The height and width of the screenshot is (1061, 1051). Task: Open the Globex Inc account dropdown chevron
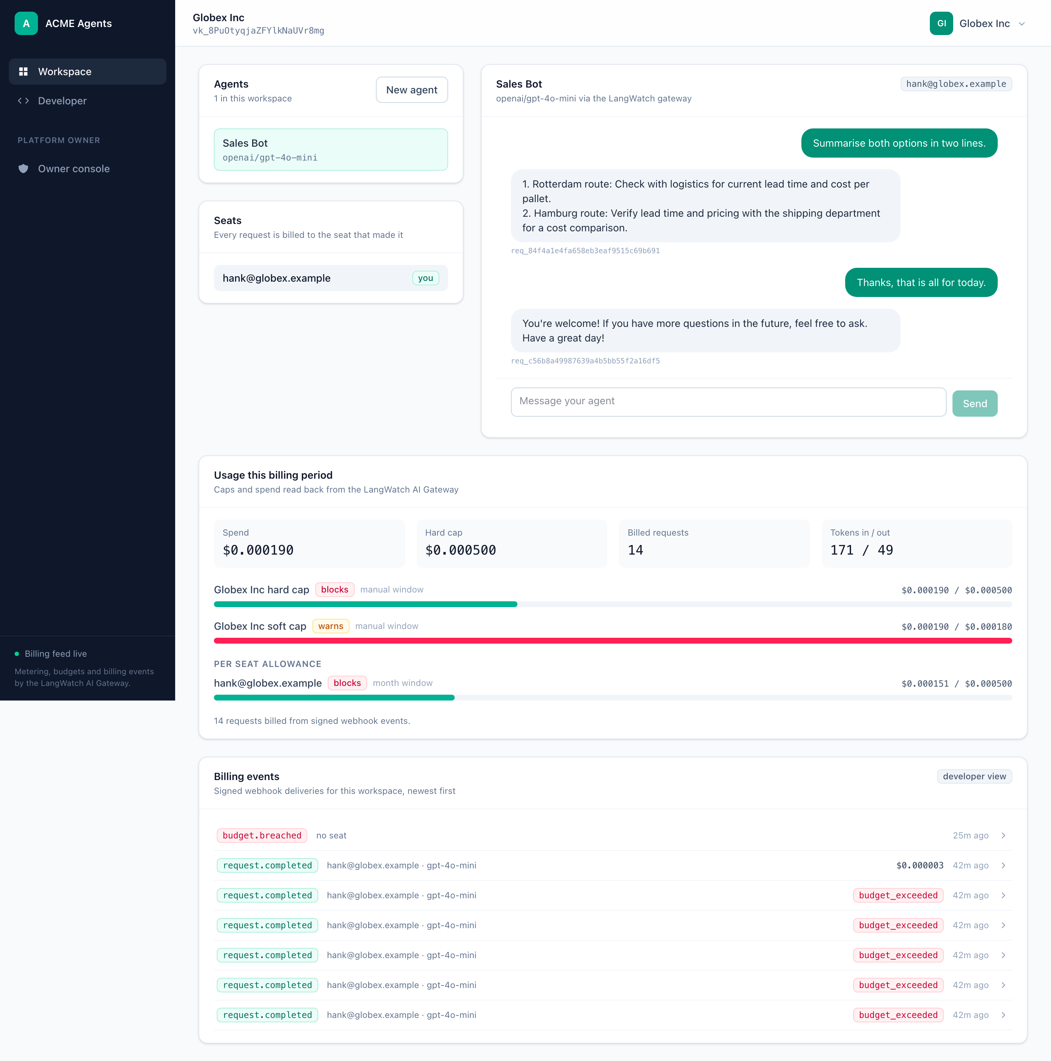tap(1021, 24)
